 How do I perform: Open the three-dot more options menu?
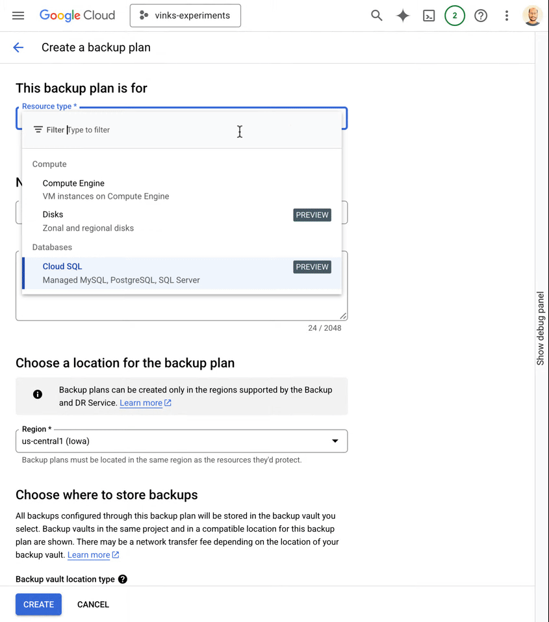[507, 16]
